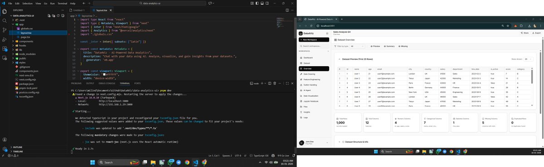Image resolution: width=544 pixels, height=167 pixels.
Task: Maximize the terminal panel size
Action: [x=287, y=83]
